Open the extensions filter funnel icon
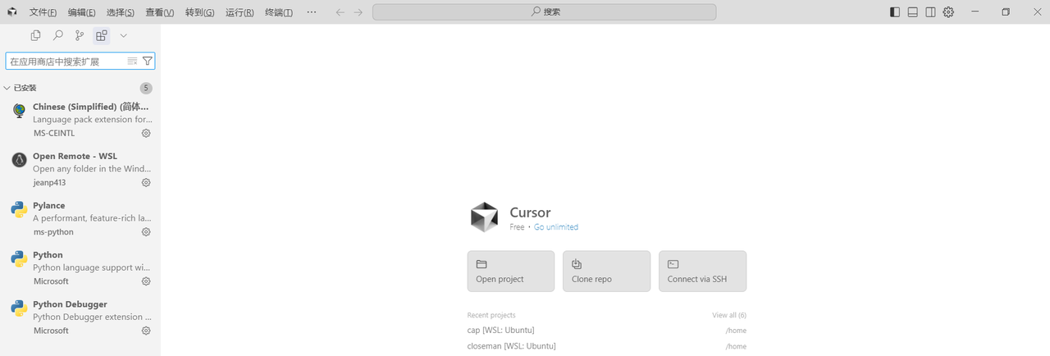The image size is (1050, 356). click(x=148, y=62)
